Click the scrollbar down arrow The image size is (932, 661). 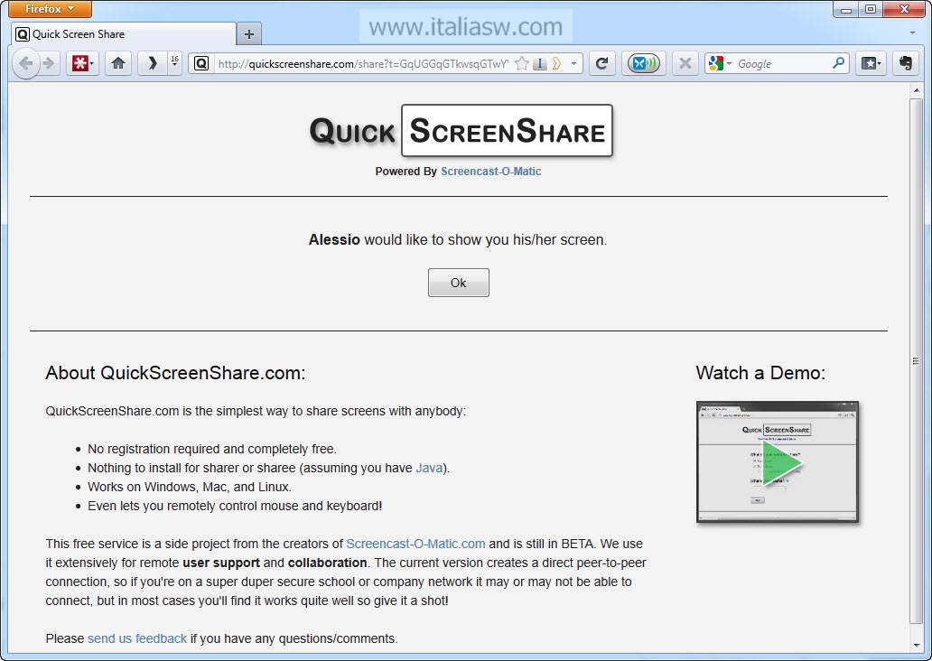click(916, 645)
